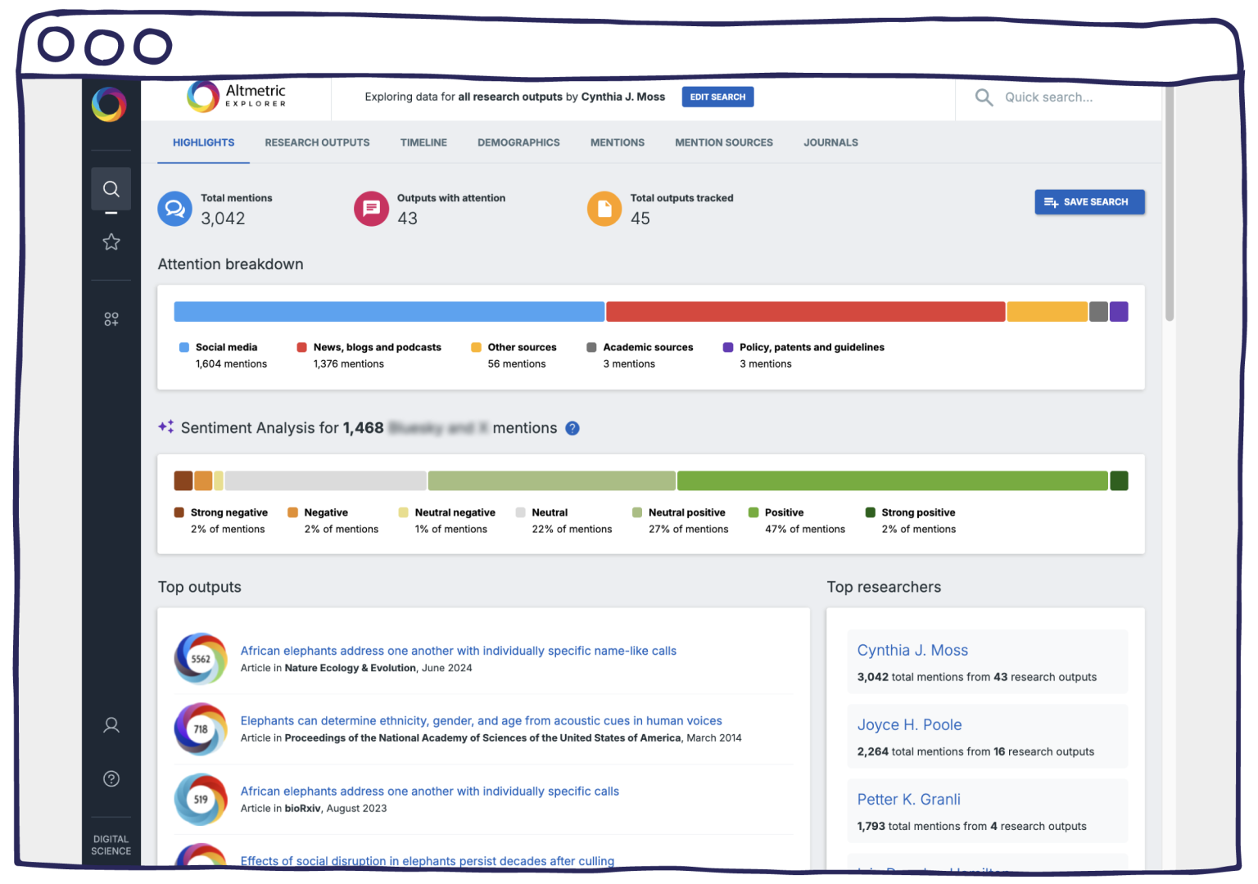Switch to the Research Outputs tab
Screen dimensions: 1258x884
[317, 142]
